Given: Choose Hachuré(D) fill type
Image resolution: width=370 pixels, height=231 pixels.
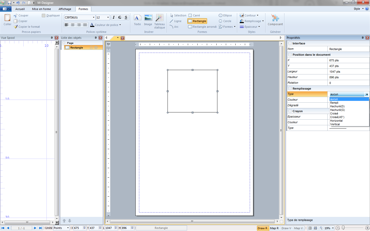Looking at the screenshot, I should click(337, 106).
